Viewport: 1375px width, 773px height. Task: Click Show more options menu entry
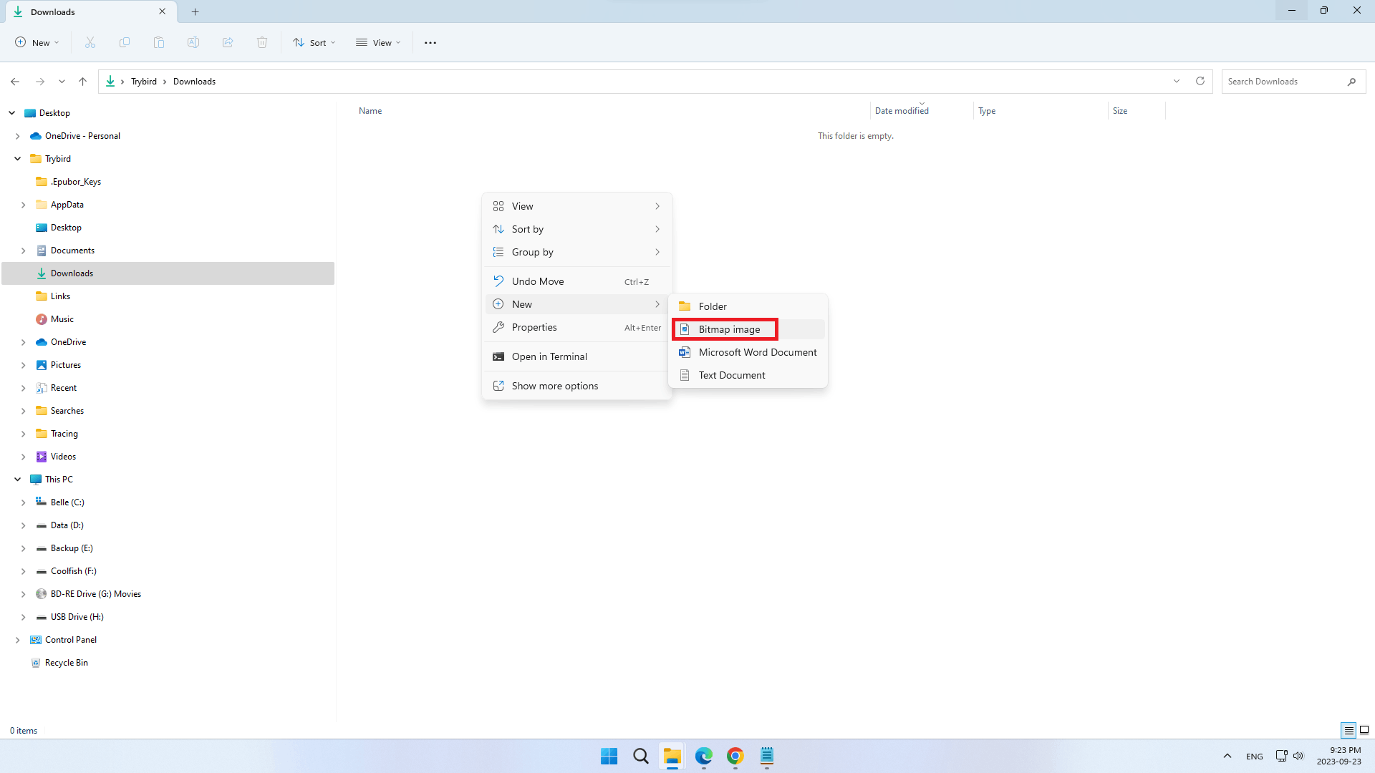(x=554, y=386)
